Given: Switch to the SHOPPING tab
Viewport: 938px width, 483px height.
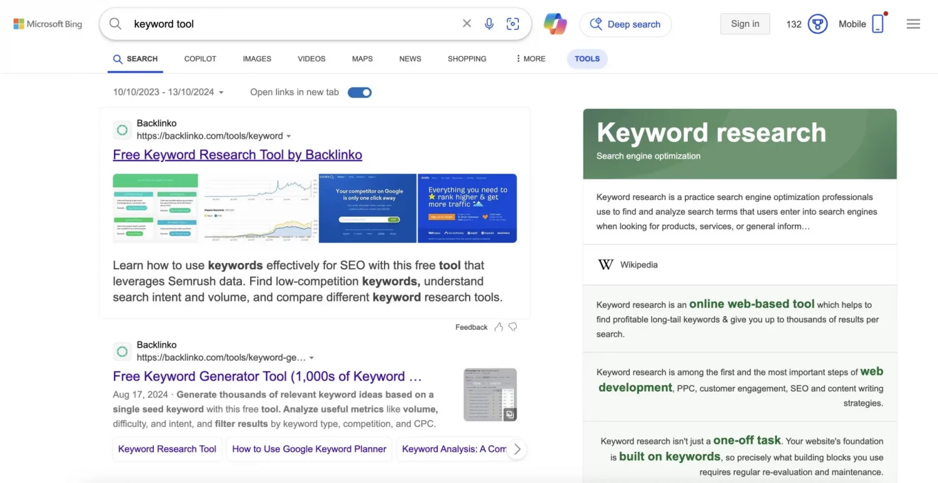Looking at the screenshot, I should tap(467, 59).
